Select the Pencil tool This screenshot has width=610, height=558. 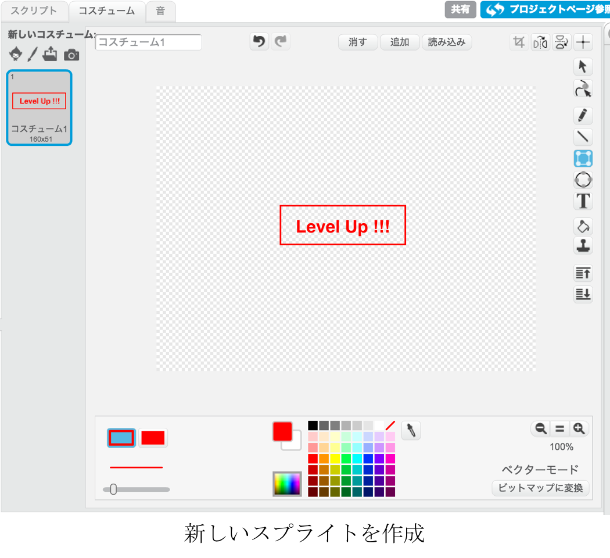[x=583, y=115]
